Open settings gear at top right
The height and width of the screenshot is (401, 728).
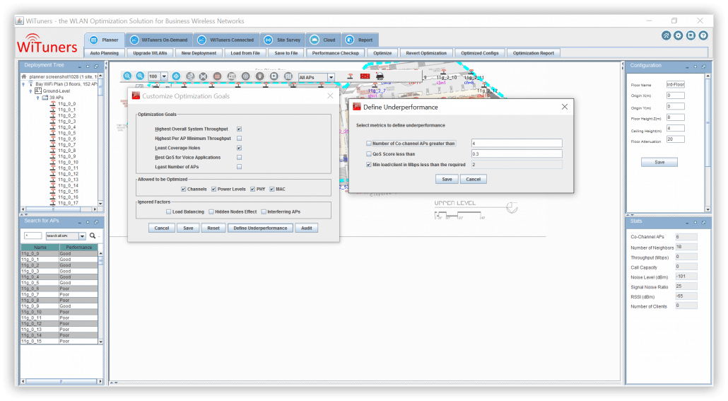pyautogui.click(x=679, y=35)
